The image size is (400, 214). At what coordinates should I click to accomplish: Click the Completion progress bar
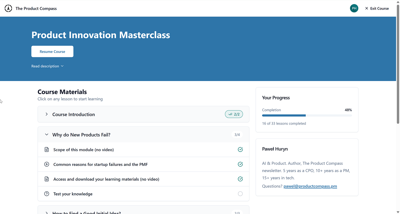click(307, 115)
